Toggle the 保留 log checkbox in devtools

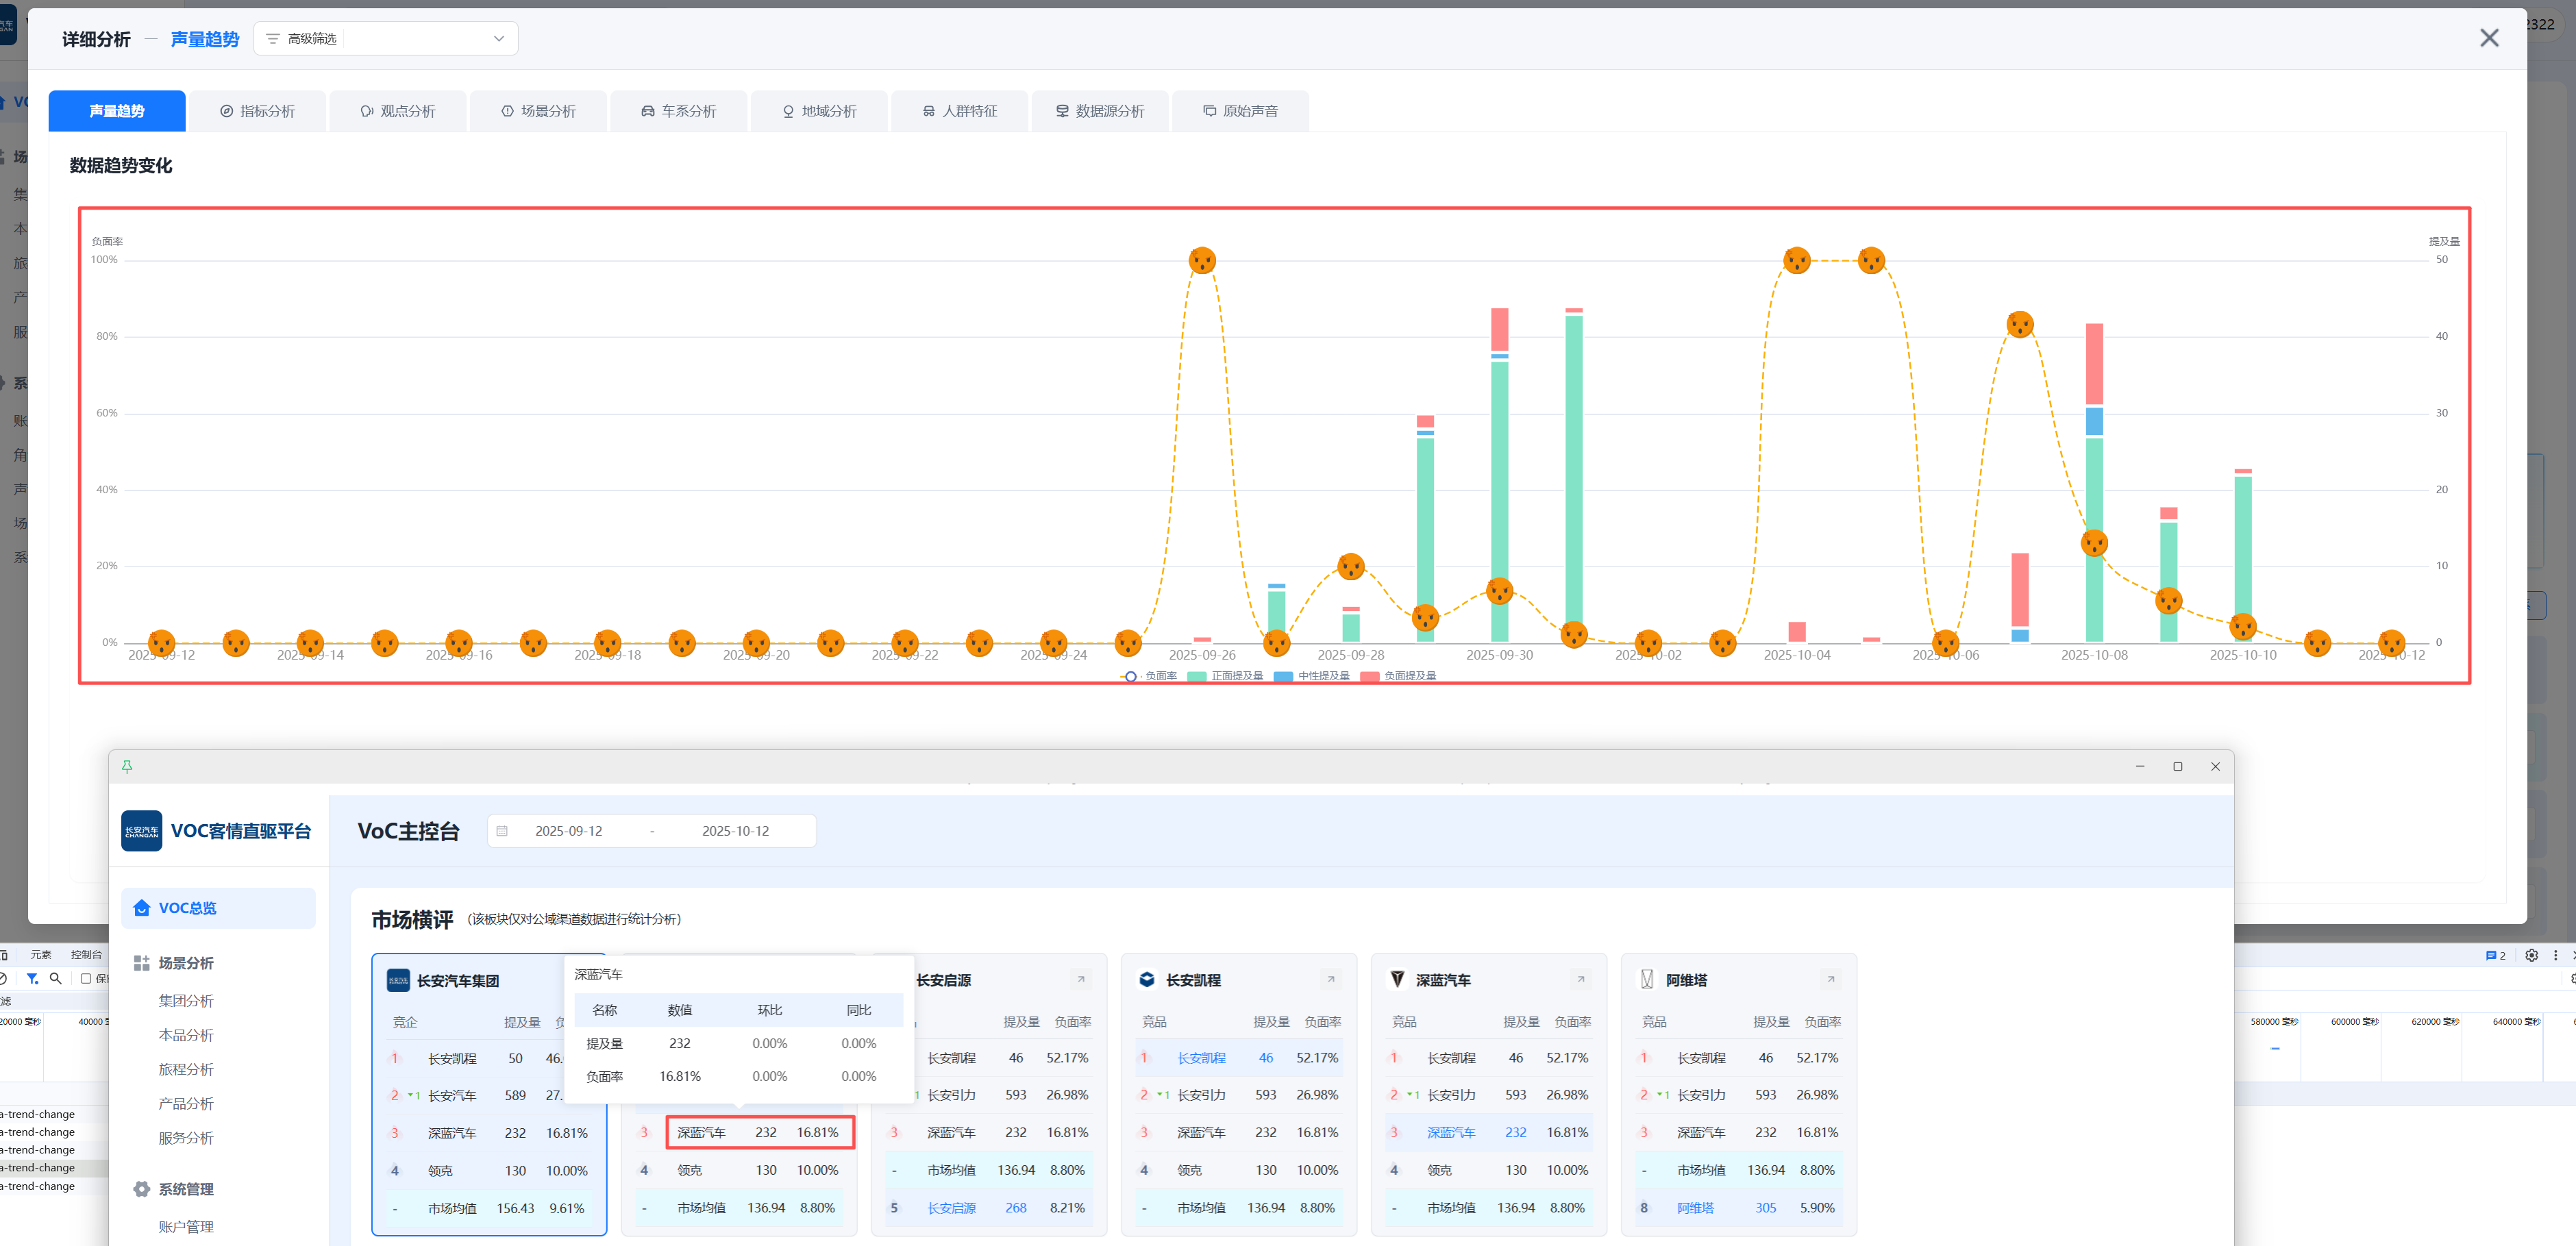click(x=86, y=979)
